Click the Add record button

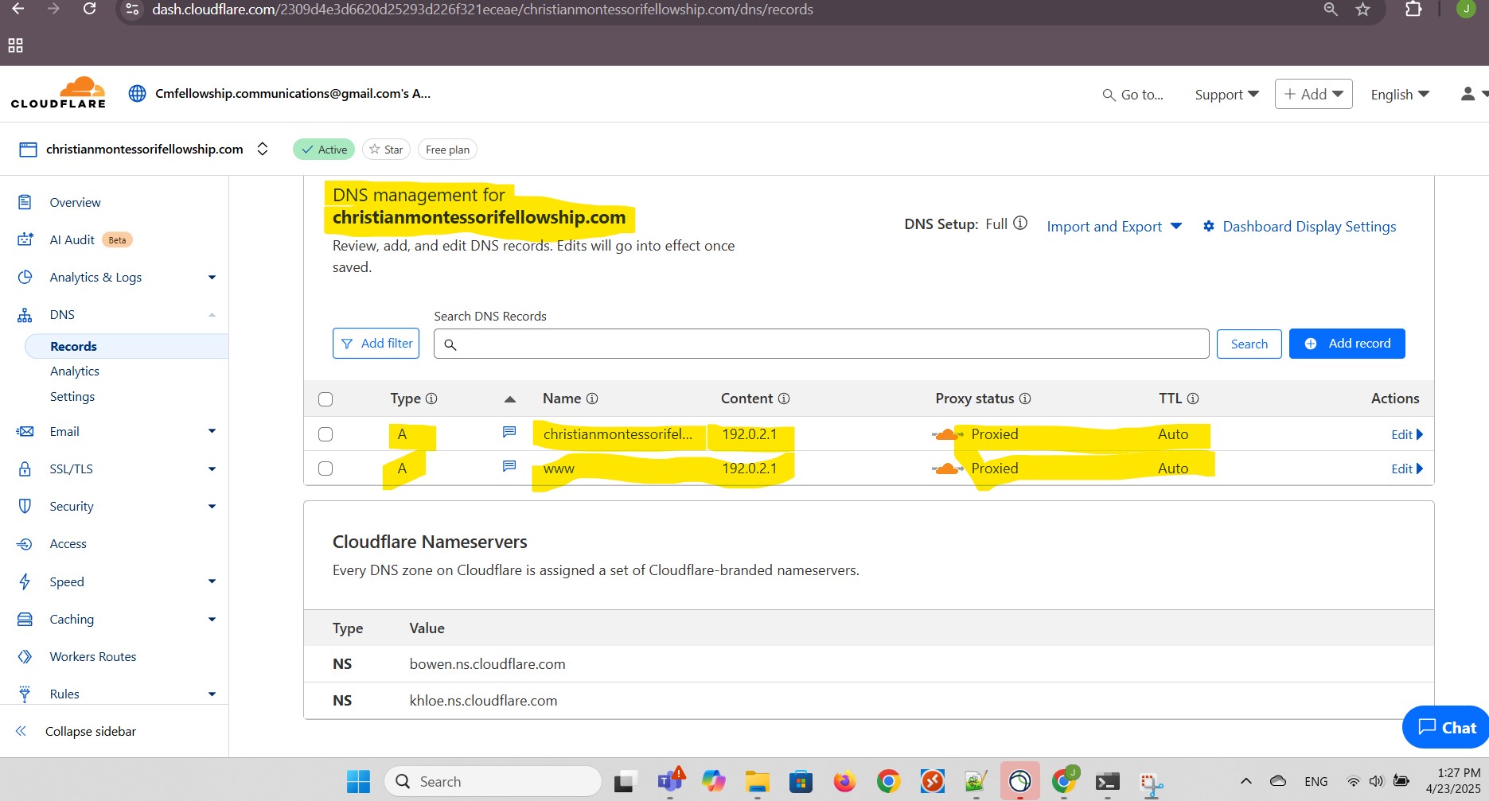tap(1347, 344)
